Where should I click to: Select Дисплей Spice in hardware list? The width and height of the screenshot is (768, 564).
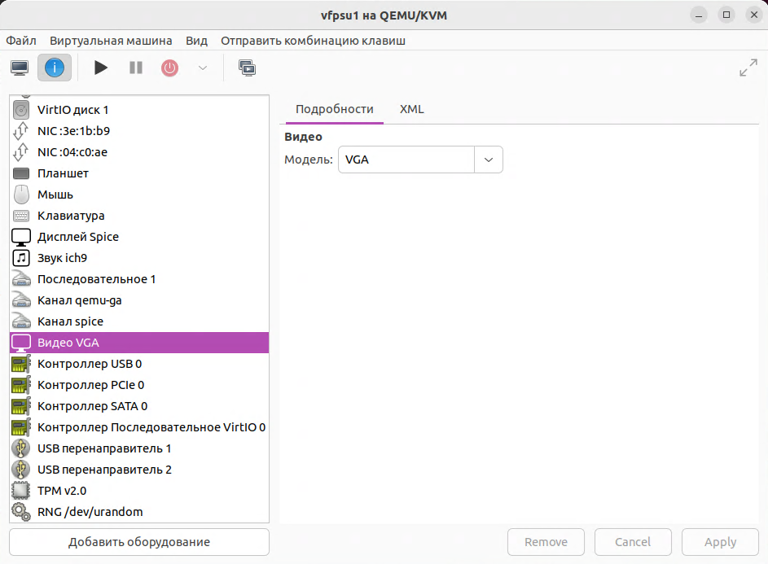[78, 237]
